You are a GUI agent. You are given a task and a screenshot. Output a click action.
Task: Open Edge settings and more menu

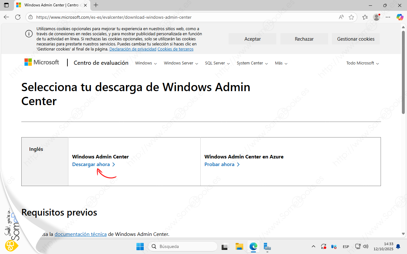coord(388,17)
